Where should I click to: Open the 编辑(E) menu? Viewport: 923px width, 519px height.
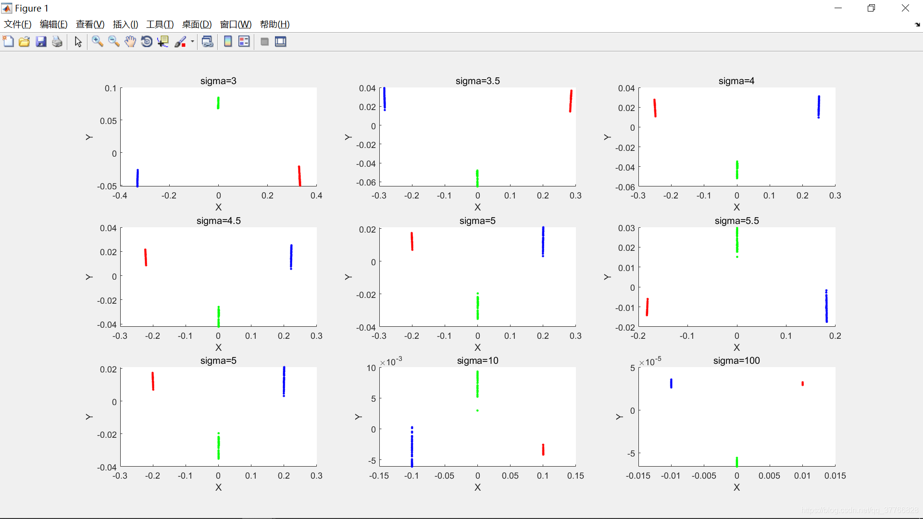pos(53,25)
